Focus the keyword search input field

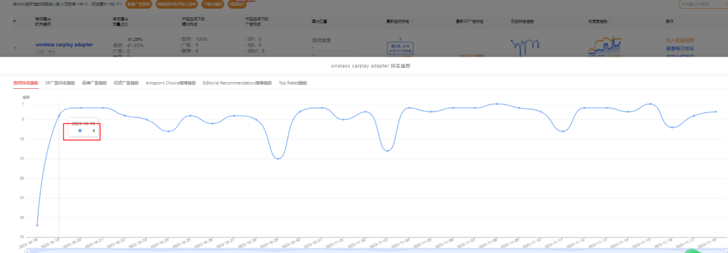click(702, 4)
